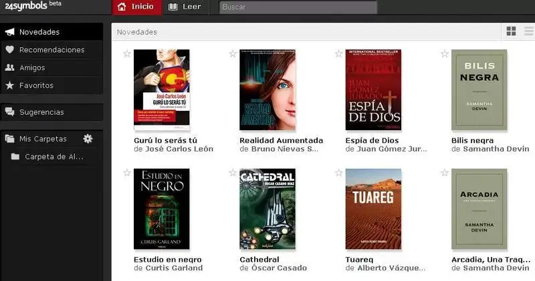Mark Cathedral as favorite with star
The image size is (535, 281).
click(x=233, y=173)
